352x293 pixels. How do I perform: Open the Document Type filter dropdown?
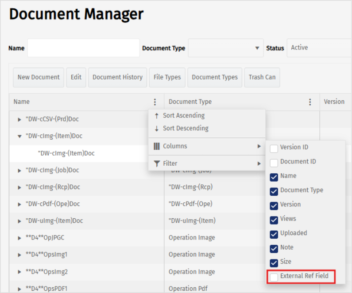(x=226, y=48)
